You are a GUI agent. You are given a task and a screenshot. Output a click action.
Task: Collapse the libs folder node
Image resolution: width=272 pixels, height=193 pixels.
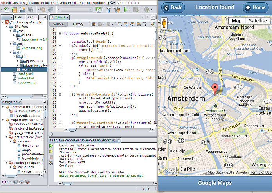[x=14, y=57]
